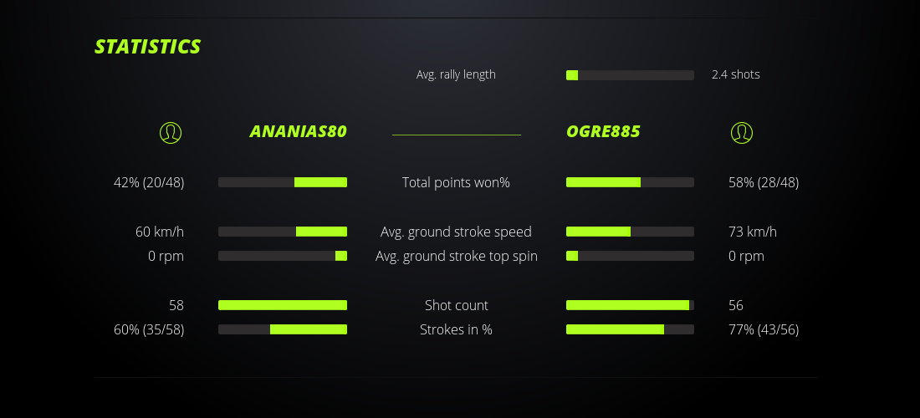Click ANANIAS80's Shot count bar
The height and width of the screenshot is (418, 920).
point(283,305)
